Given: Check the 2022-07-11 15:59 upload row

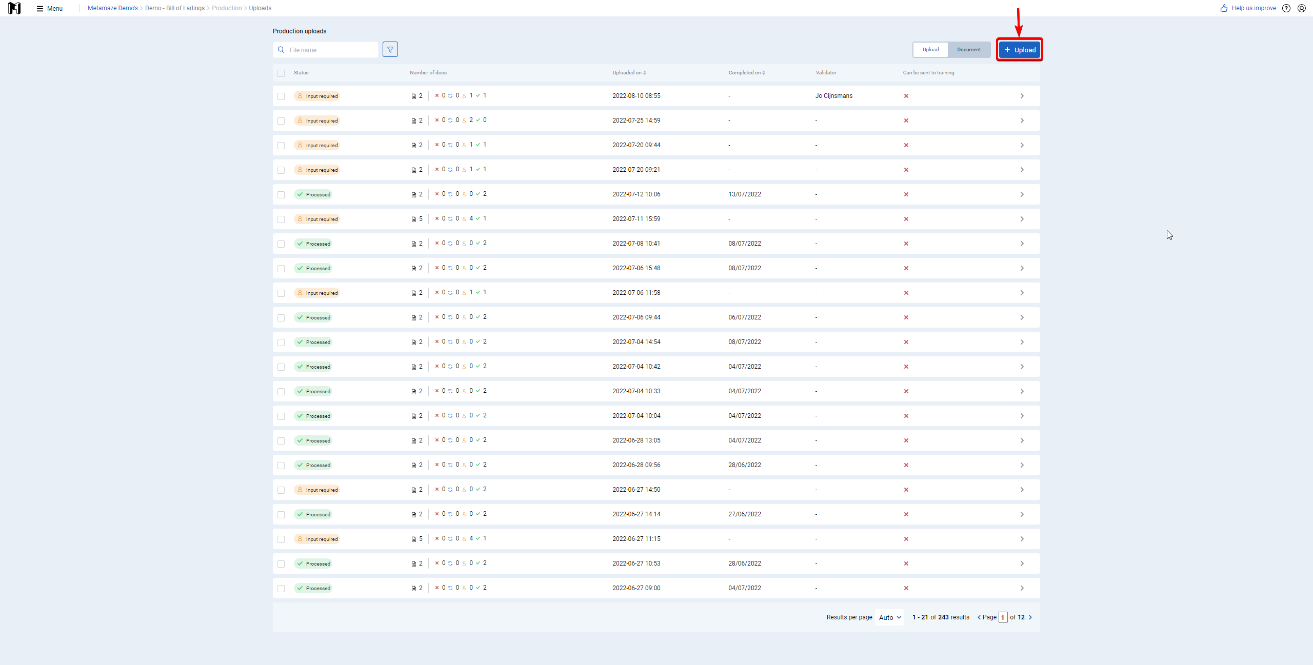Looking at the screenshot, I should coord(281,219).
